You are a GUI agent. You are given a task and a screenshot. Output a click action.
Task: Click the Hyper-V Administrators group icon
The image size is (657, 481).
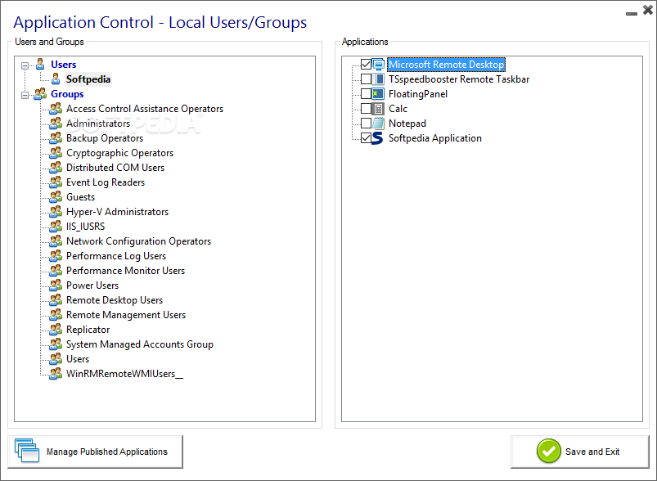click(56, 212)
